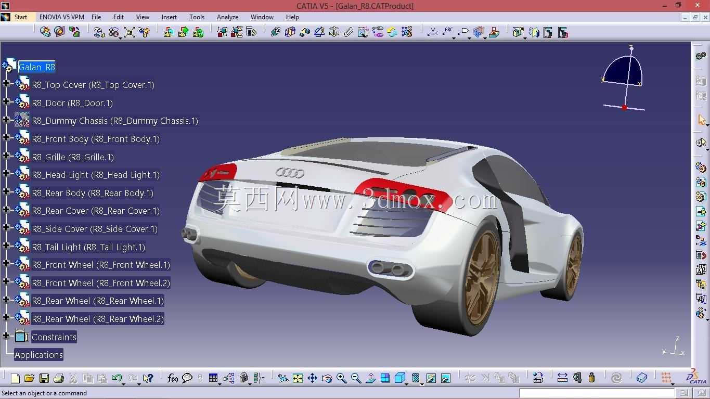
Task: Select the Pan view tool
Action: point(312,378)
